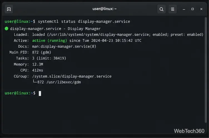209x138 pixels.
Task: Click the Loaded: label
Action: coord(21,34)
